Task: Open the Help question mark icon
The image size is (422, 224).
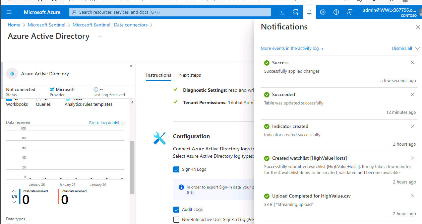Action: point(336,12)
